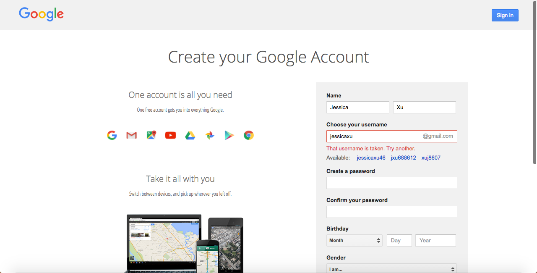
Task: Click the Gmail envelope icon
Action: coord(131,135)
